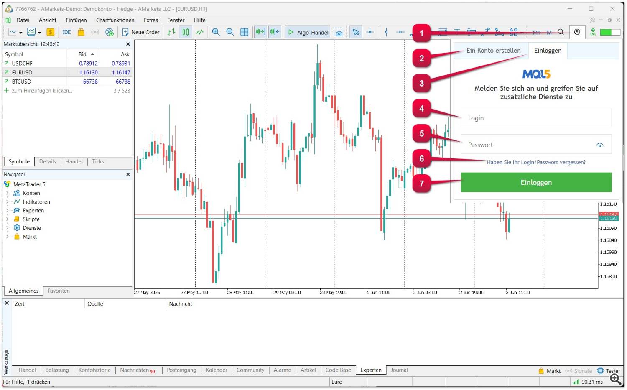Click the tile windows grid icon

coord(244,32)
